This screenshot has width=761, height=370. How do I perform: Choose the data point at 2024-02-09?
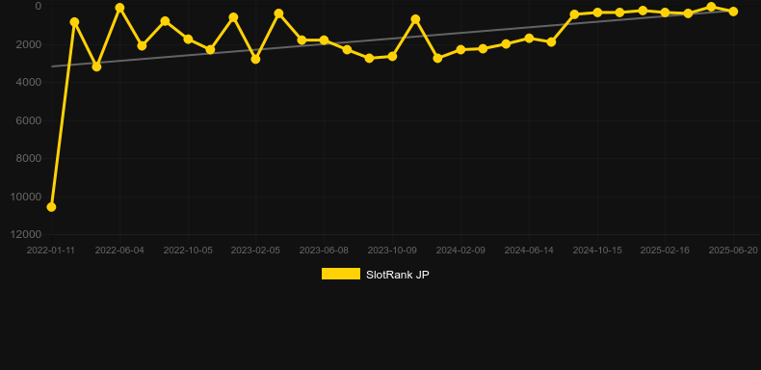460,49
